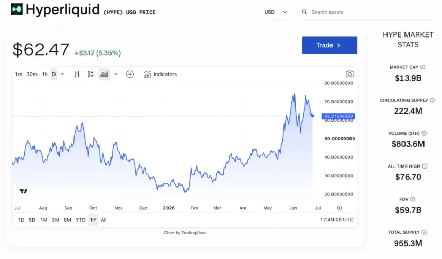Switch range to 3M

pyautogui.click(x=56, y=220)
